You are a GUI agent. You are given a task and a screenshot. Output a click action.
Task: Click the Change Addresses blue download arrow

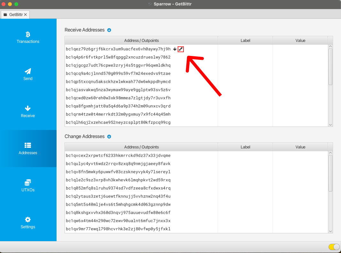coord(109,137)
